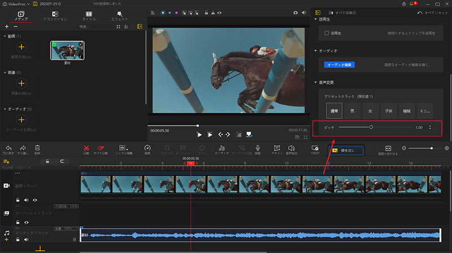Click the zoom-in plus icon on timeline
Screen dimensions: 452x253
point(446,148)
